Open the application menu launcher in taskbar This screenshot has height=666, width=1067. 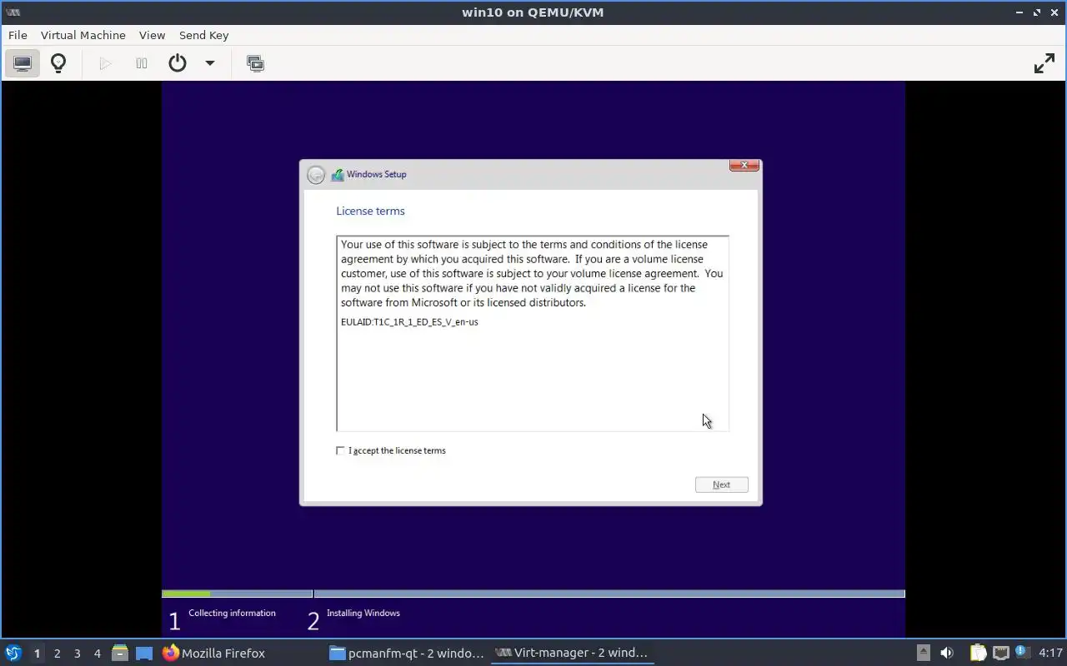tap(13, 653)
